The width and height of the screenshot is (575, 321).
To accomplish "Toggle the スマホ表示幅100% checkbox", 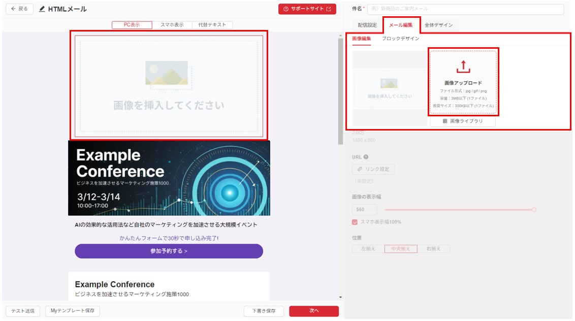I will [x=355, y=222].
